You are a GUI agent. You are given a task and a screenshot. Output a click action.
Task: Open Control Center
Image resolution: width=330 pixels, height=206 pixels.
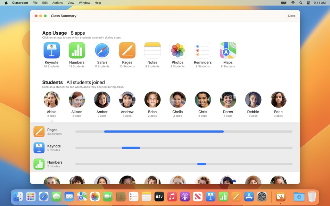pyautogui.click(x=308, y=3)
